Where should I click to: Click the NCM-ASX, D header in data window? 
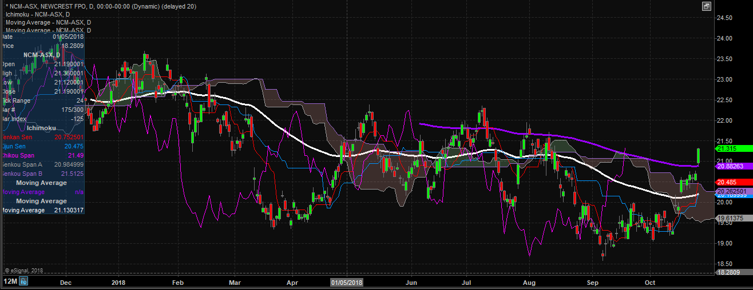pos(42,55)
